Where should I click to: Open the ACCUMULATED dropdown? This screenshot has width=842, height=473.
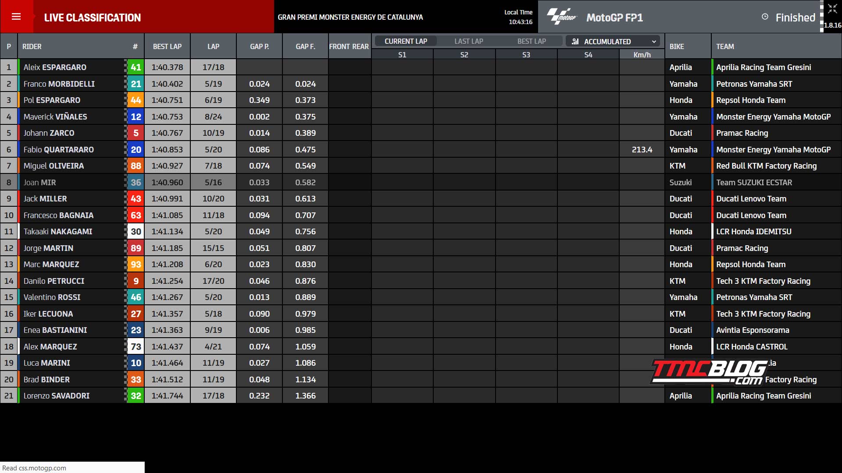tap(613, 41)
